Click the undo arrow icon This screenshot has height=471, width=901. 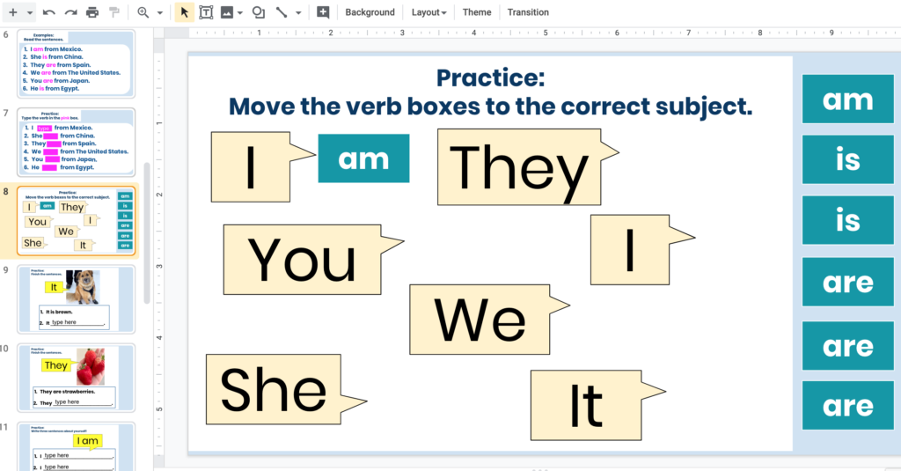pyautogui.click(x=49, y=12)
